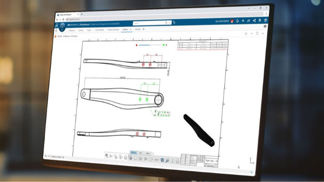
Task: Open notifications icon in top bar
Action: coord(237,21)
